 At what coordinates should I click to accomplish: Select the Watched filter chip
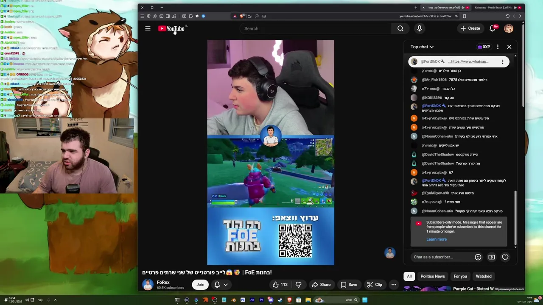coord(484,276)
